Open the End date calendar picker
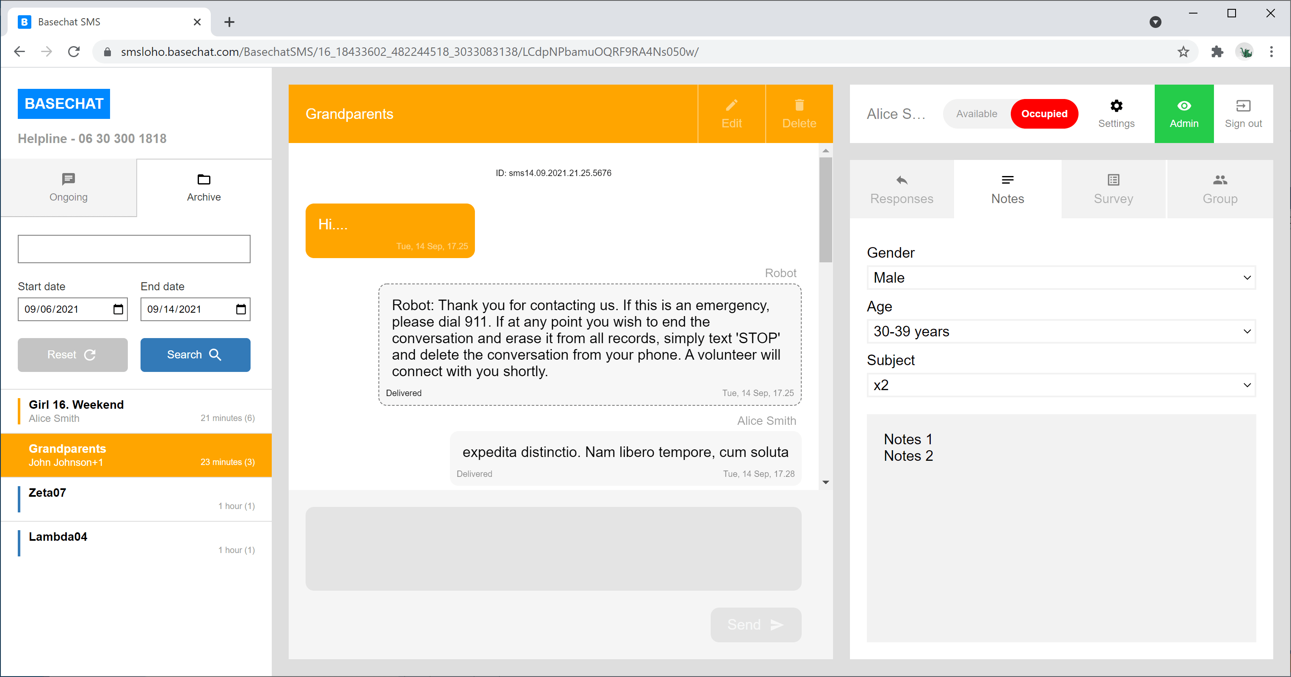The image size is (1291, 677). [240, 309]
